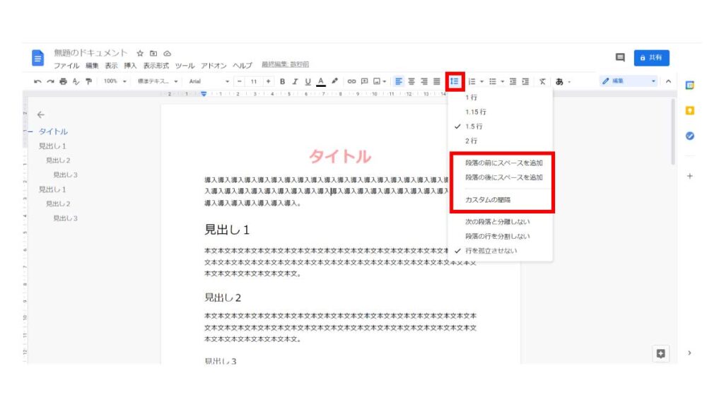Close outline with back arrow

click(x=40, y=114)
